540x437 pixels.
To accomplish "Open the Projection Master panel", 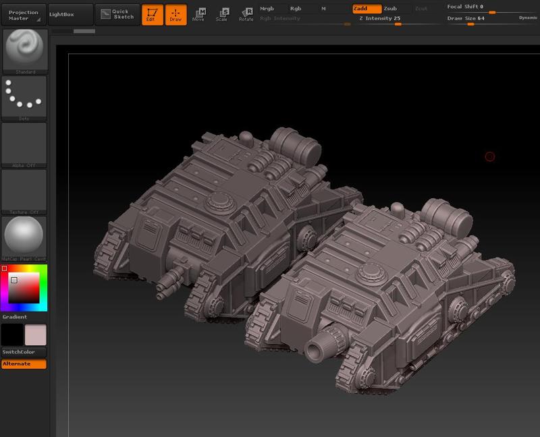I will 24,15.
